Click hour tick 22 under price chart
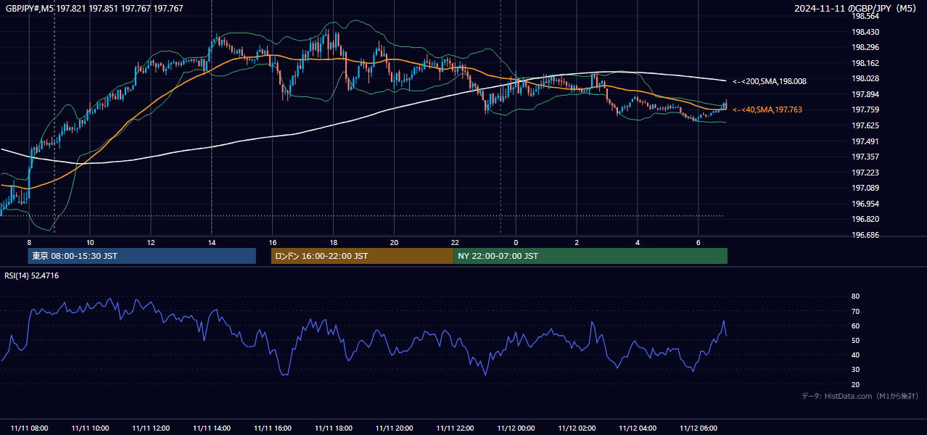 pyautogui.click(x=455, y=242)
